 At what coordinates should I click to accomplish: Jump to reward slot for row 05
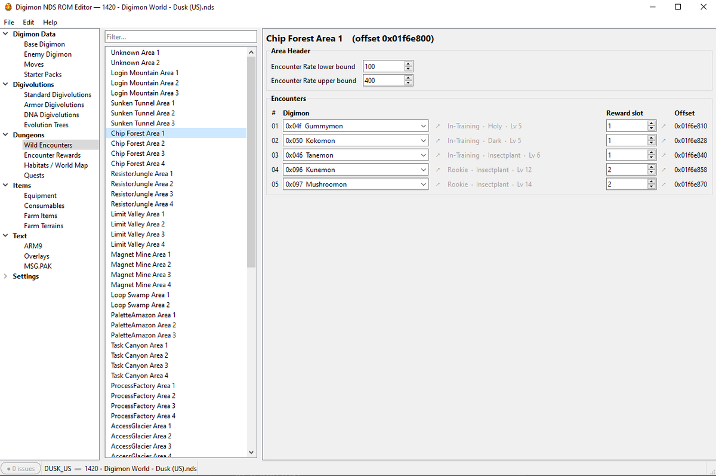point(664,185)
